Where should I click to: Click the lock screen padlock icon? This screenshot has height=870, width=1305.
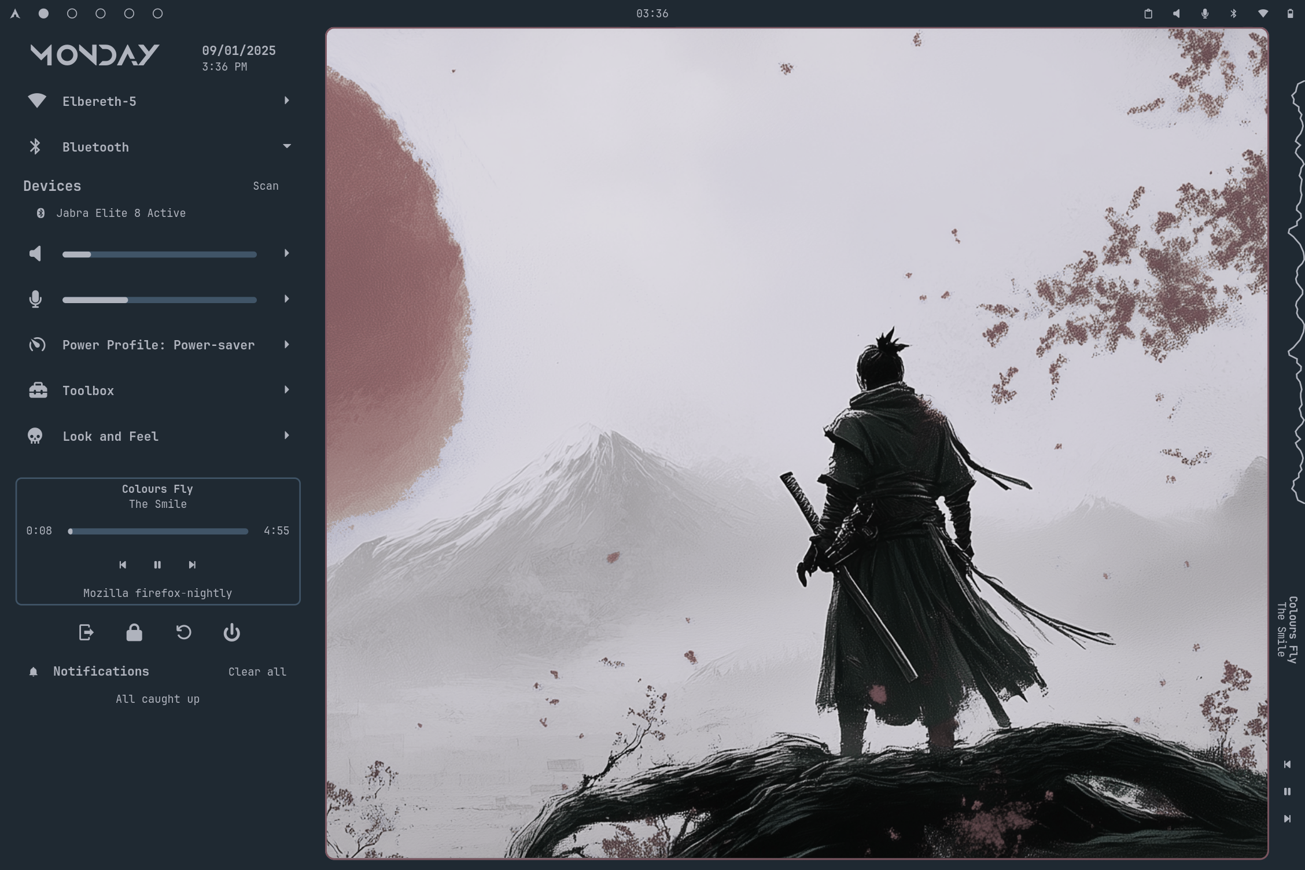click(134, 632)
